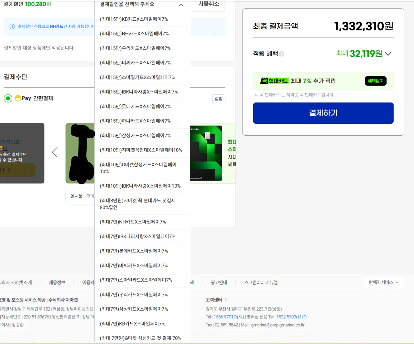Screen dimensions: 414x344
Task: Choose (최대15만)우리카드X스마일페이7% option
Action: pyautogui.click(x=142, y=48)
